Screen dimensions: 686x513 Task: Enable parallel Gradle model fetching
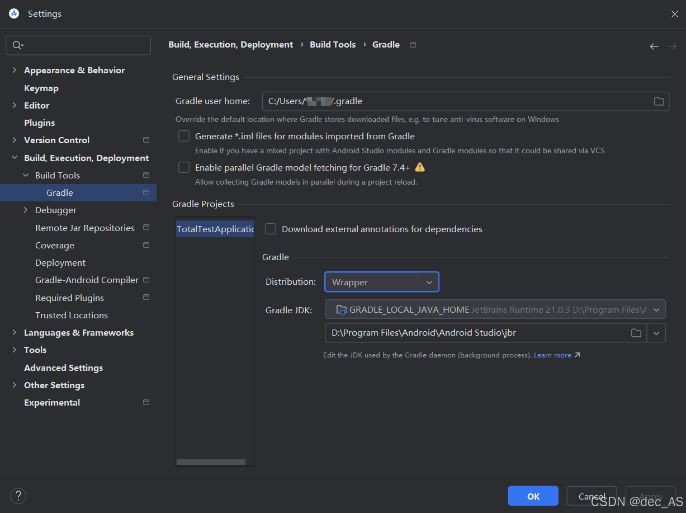[x=184, y=167]
